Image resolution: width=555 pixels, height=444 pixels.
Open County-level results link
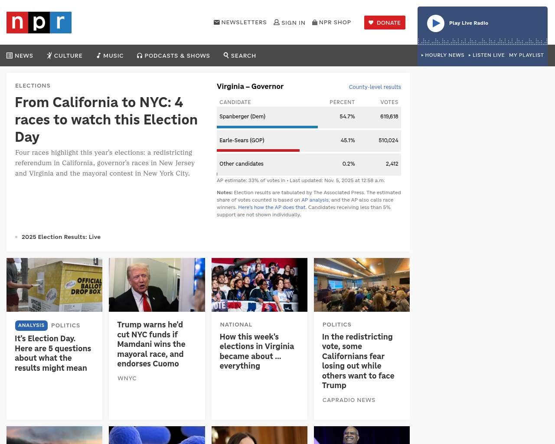[x=375, y=87]
